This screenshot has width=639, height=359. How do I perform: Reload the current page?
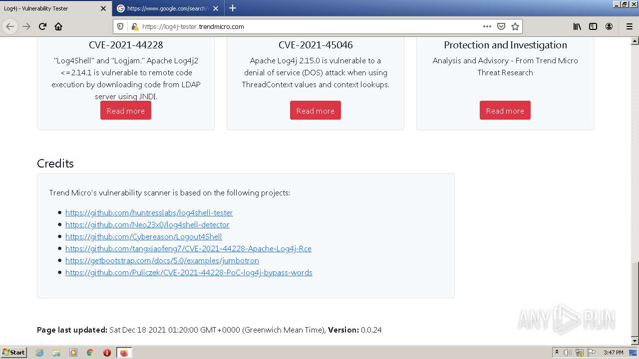tap(42, 26)
